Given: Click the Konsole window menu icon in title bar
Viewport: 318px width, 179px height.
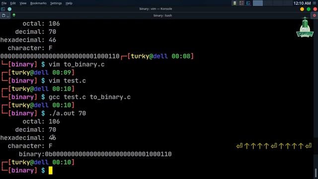Looking at the screenshot, I should (3, 9).
